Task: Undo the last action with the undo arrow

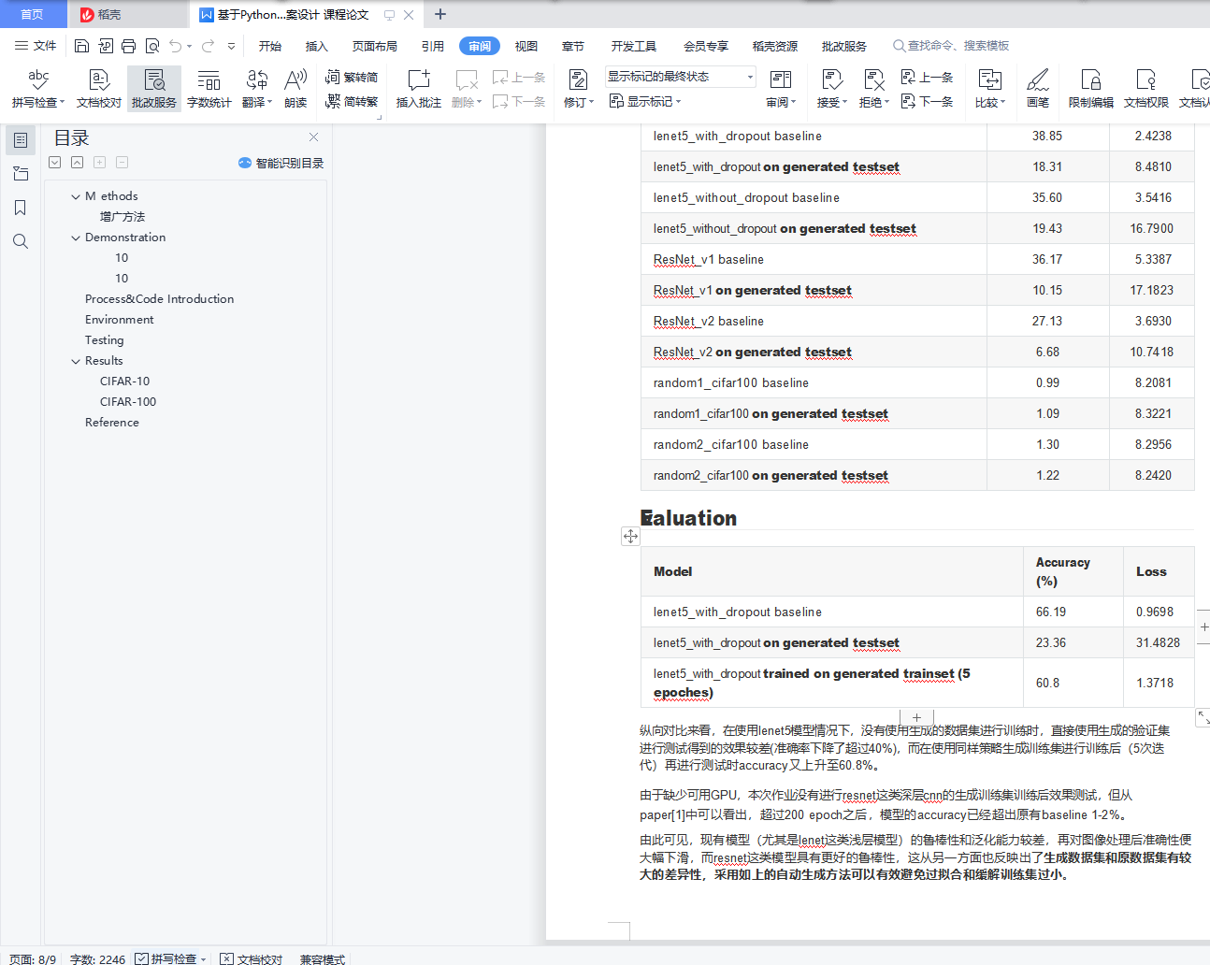Action: [175, 46]
